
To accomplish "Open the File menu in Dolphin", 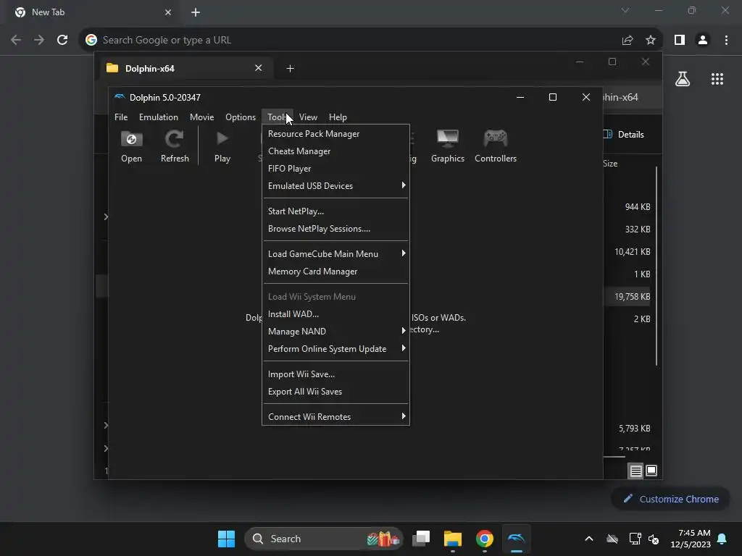I will [121, 117].
